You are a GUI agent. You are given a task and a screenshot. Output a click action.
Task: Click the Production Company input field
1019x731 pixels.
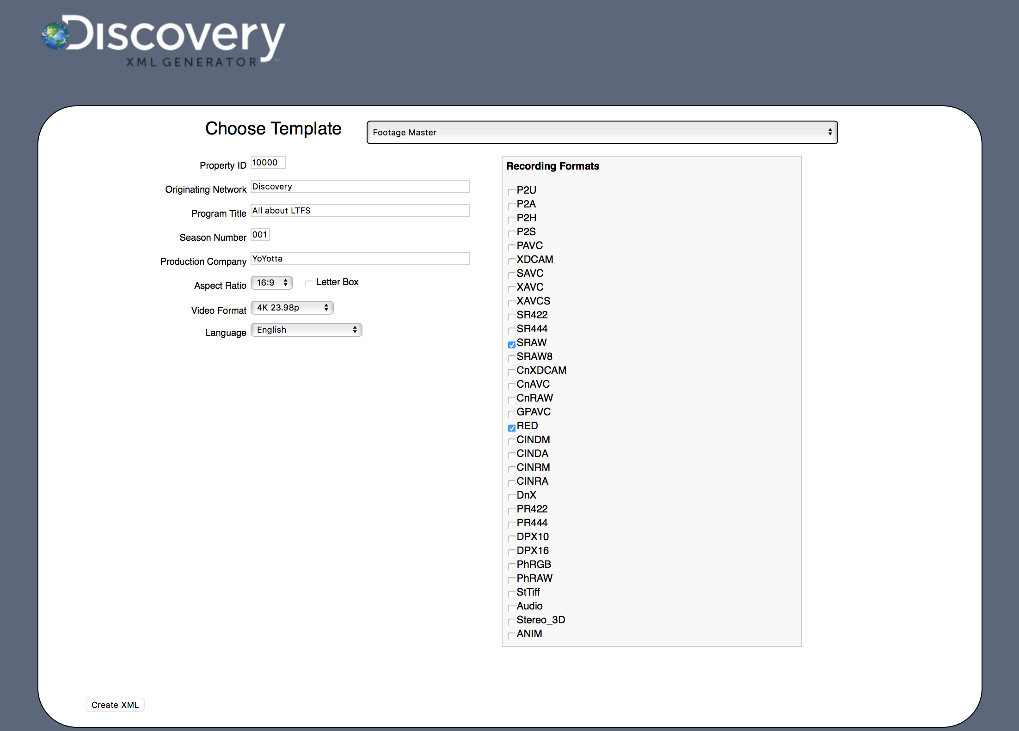pyautogui.click(x=360, y=259)
